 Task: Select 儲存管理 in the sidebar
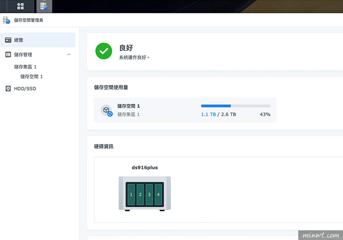pos(23,54)
